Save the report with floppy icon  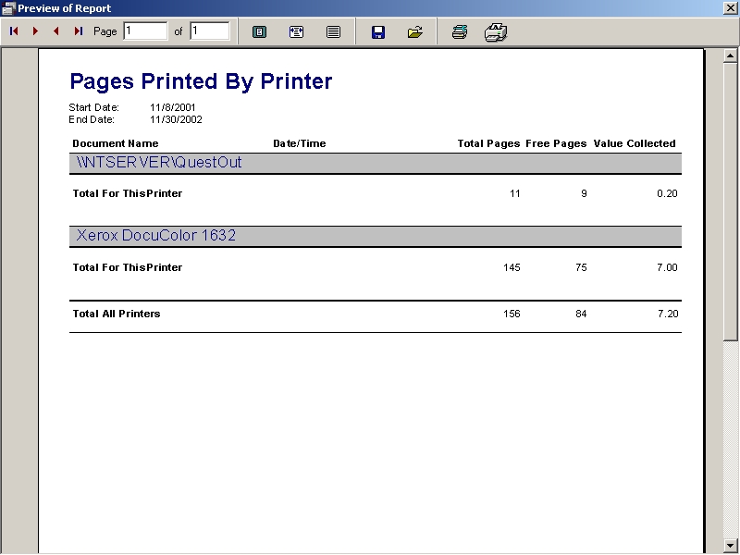coord(378,32)
